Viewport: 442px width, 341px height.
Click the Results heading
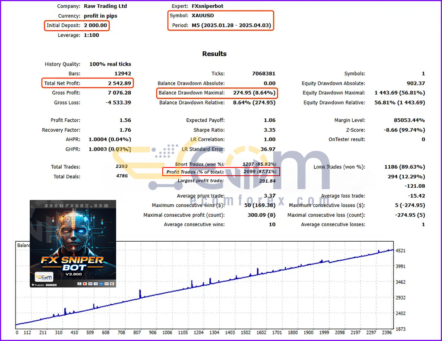point(214,54)
